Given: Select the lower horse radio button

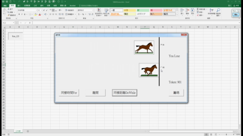Looking at the screenshot, I should [x=161, y=67].
